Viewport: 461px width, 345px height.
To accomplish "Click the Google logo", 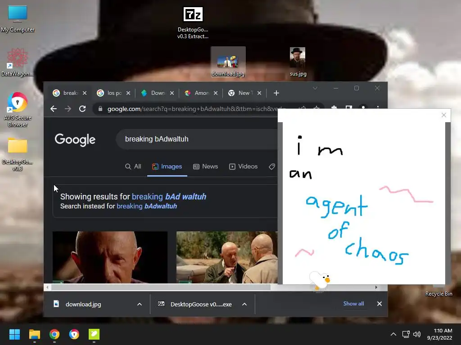I will 75,139.
